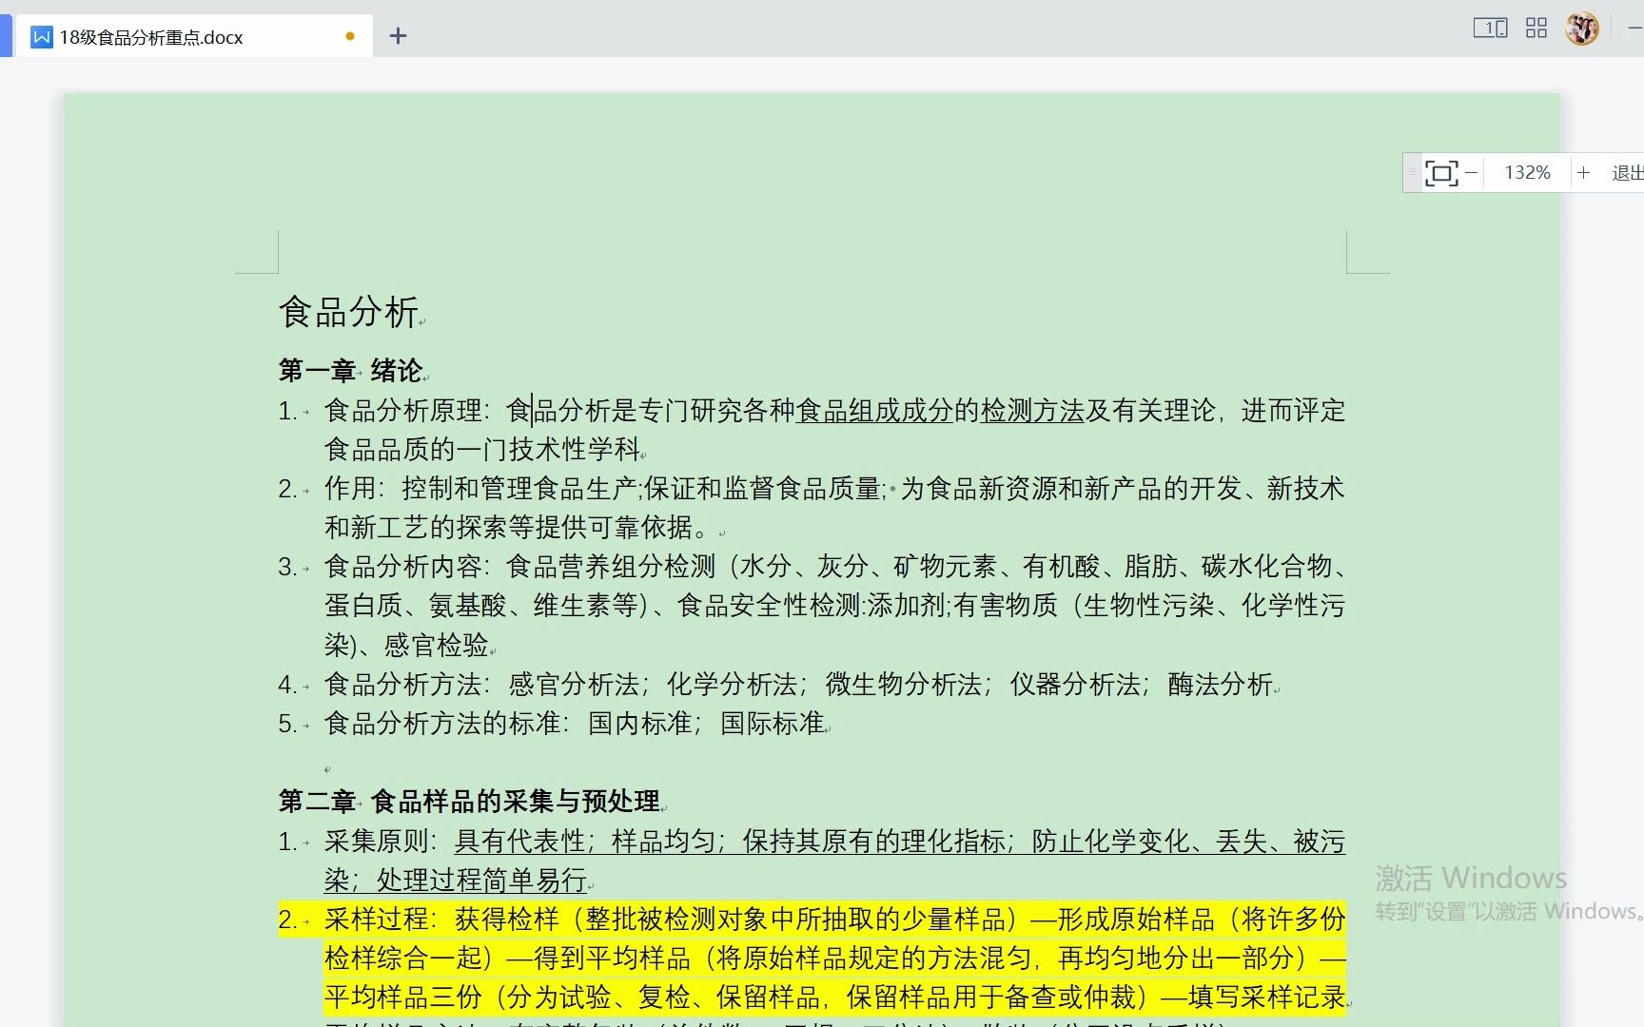Click the 食品分析 document title

click(x=349, y=312)
